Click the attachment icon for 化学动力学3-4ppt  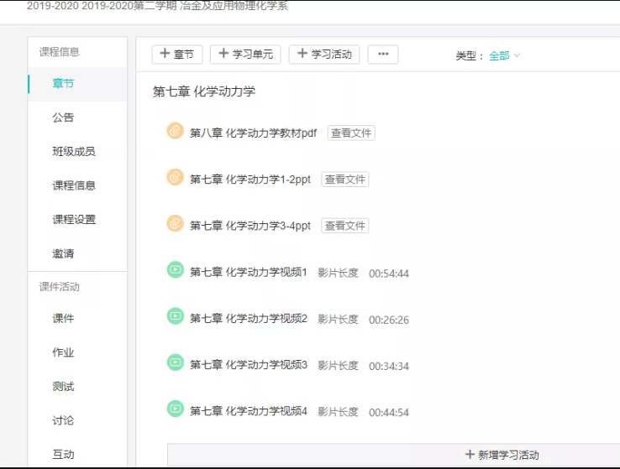[175, 224]
